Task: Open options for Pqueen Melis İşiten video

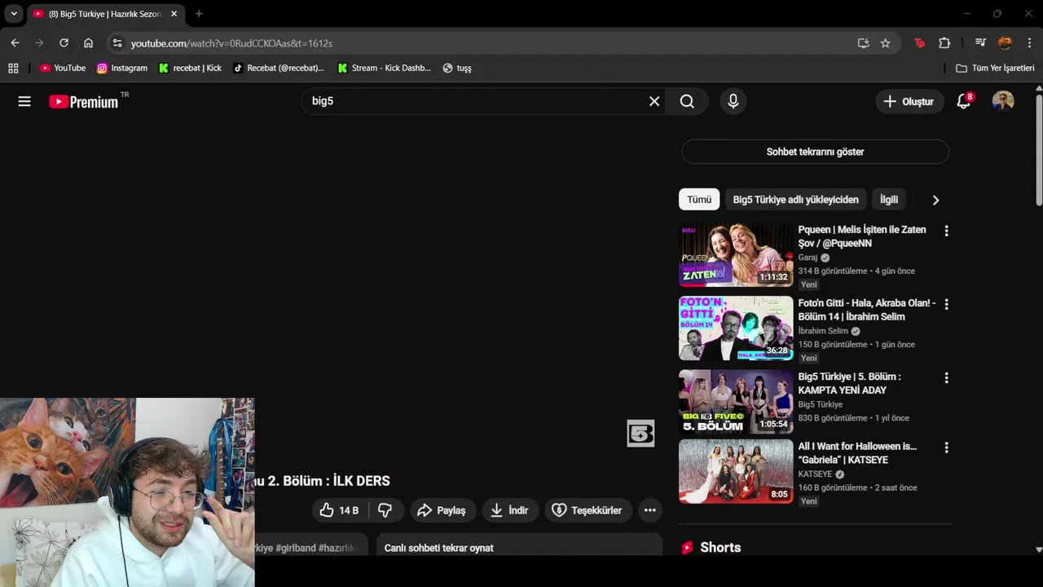Action: (x=946, y=231)
